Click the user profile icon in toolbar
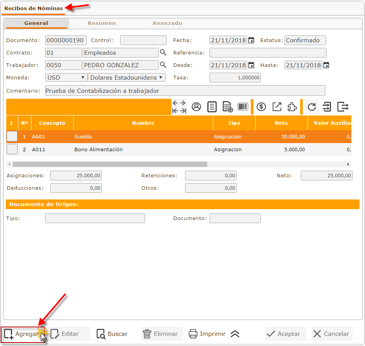Image resolution: width=365 pixels, height=346 pixels. coord(196,107)
